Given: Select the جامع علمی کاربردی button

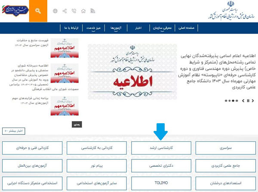Looking at the screenshot, I should [x=226, y=166].
